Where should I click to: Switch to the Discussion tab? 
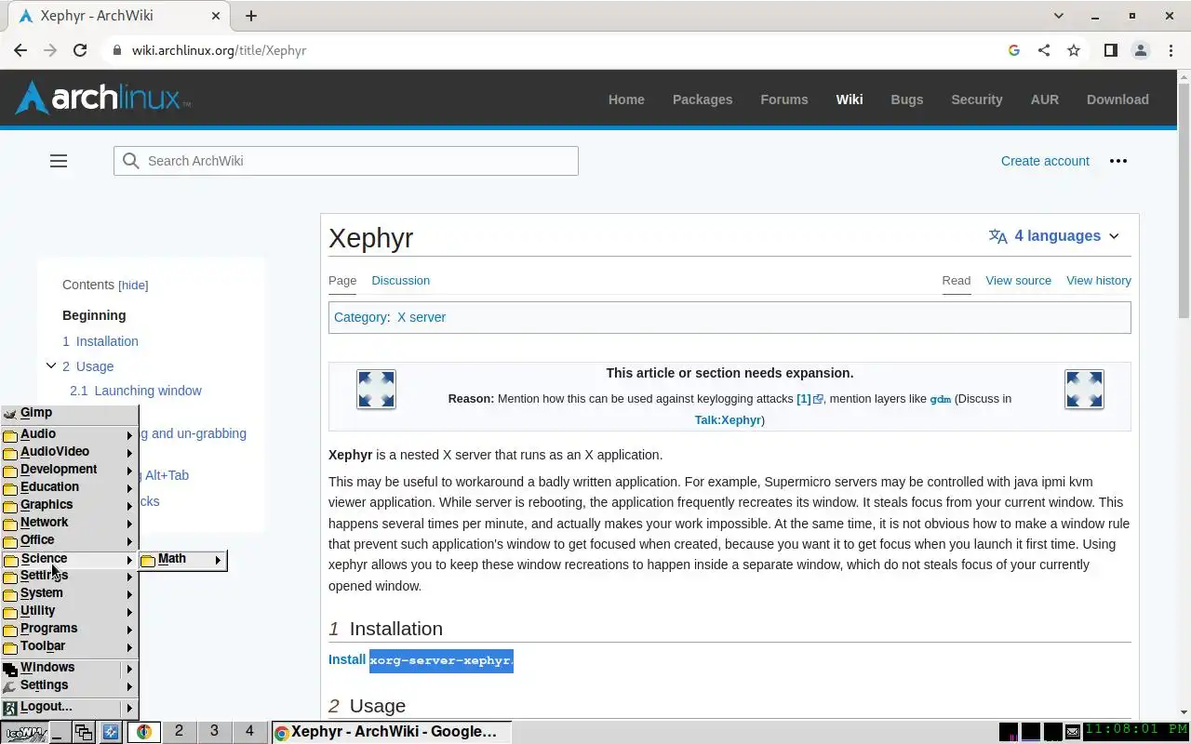(400, 280)
